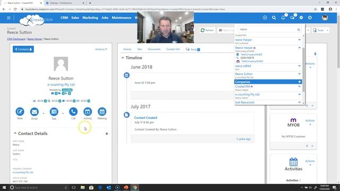The image size is (340, 191).
Task: Click the July 2017 timeline document marker
Action: coord(126,115)
